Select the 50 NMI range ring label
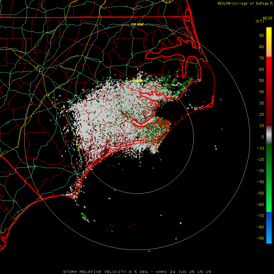 click(137, 81)
